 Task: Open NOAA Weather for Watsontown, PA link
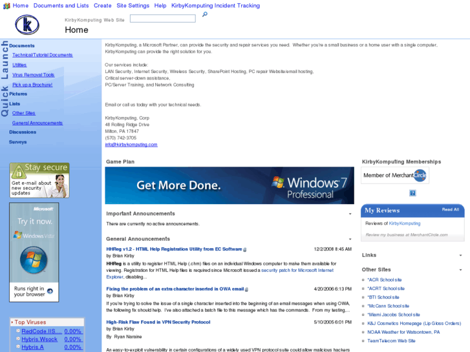pyautogui.click(x=404, y=332)
